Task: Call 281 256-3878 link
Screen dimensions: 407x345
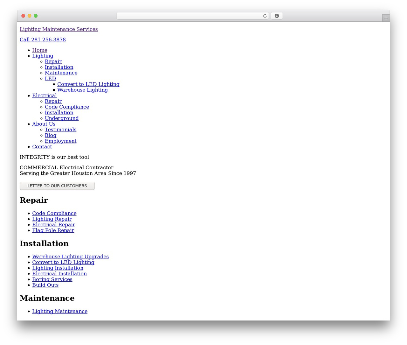Action: point(43,40)
